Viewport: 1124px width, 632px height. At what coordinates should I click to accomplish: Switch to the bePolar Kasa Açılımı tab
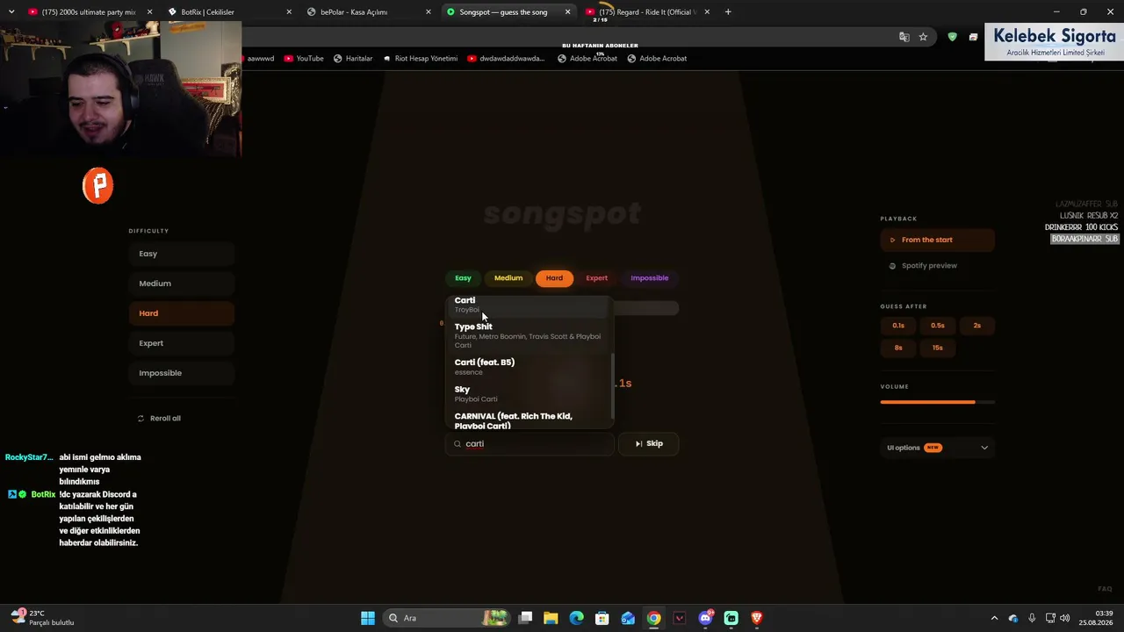pyautogui.click(x=369, y=12)
